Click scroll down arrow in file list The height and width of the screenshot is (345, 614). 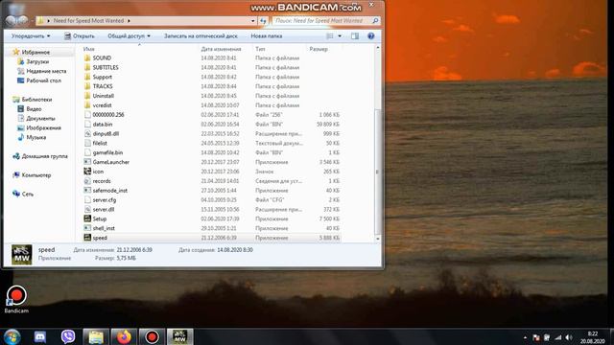point(377,239)
